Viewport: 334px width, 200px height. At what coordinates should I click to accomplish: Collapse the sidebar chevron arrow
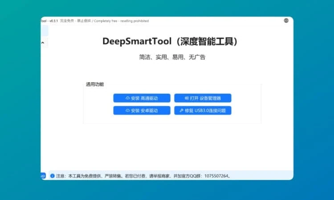(x=43, y=43)
